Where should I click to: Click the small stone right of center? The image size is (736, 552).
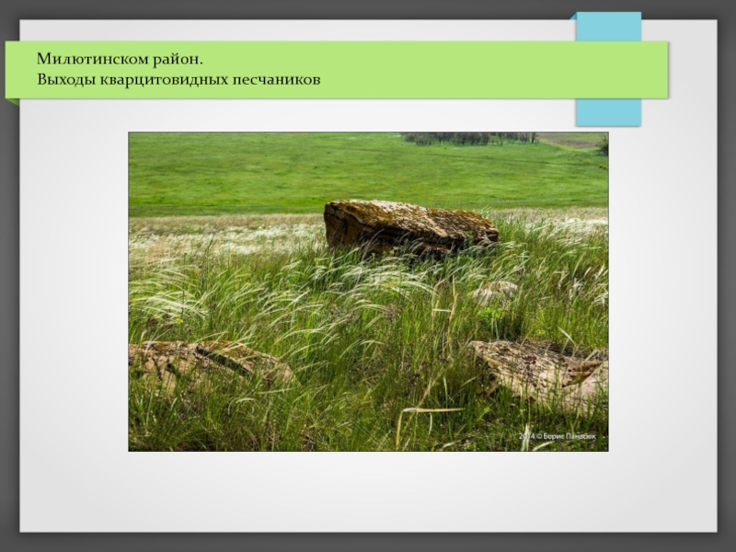(x=497, y=291)
